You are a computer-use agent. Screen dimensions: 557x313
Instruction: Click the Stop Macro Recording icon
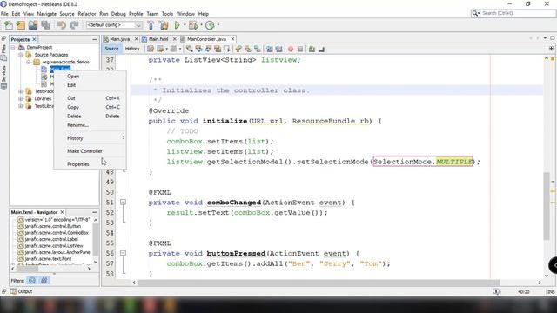click(300, 49)
